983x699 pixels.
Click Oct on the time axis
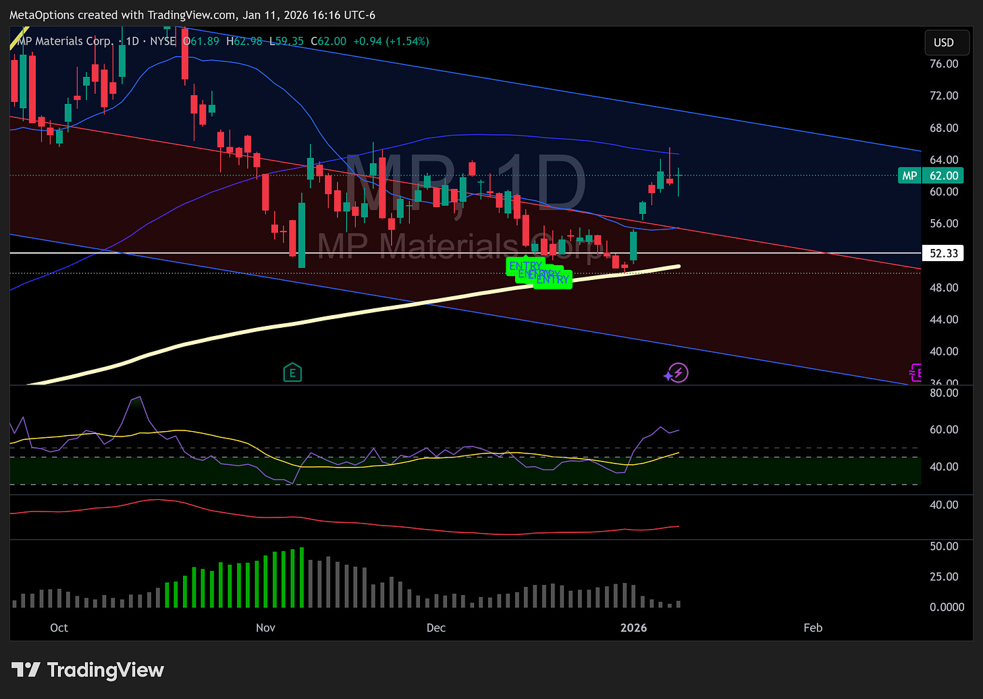pos(59,627)
